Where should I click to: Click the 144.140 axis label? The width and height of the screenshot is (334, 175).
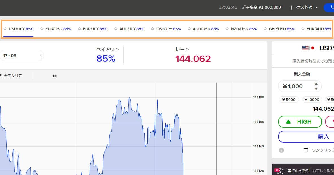click(258, 146)
